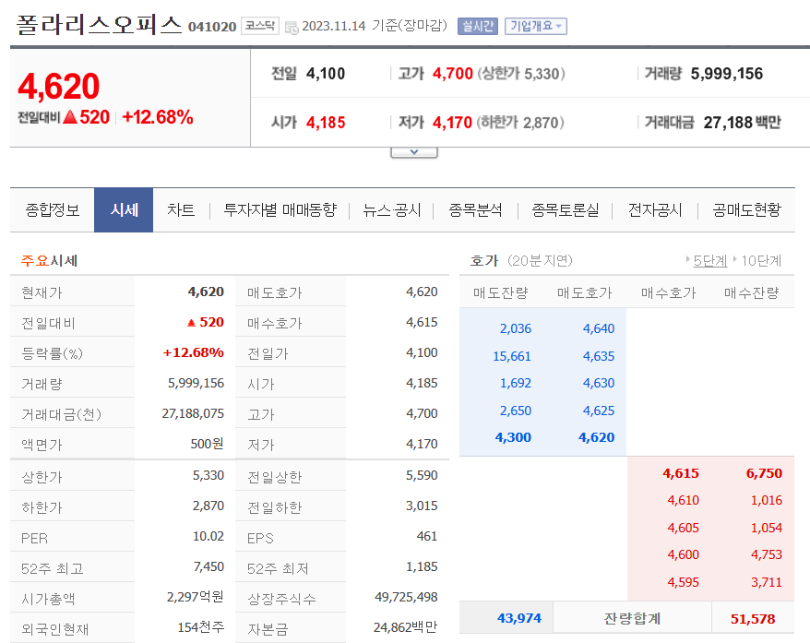810x643 pixels.
Task: Click the blue 실시간 real-time badge
Action: pos(478,26)
